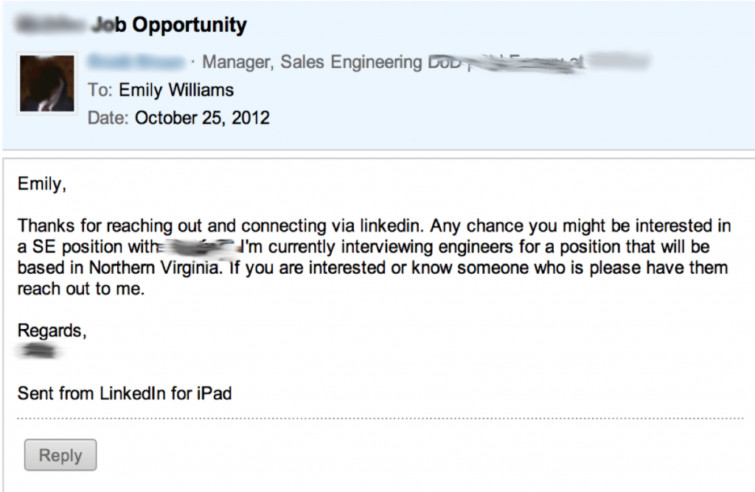Open the blurred sender name link

tap(136, 62)
